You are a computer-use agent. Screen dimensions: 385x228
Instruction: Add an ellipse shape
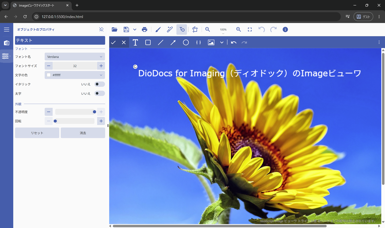[x=186, y=42]
